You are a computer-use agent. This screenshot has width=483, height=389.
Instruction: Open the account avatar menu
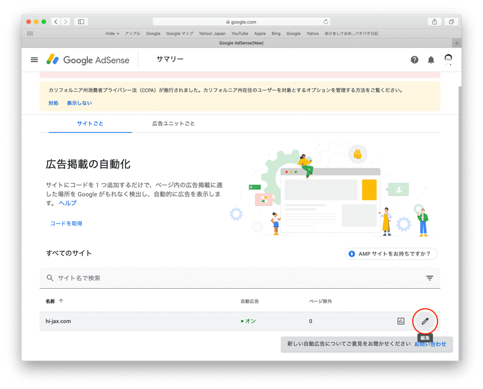click(448, 59)
